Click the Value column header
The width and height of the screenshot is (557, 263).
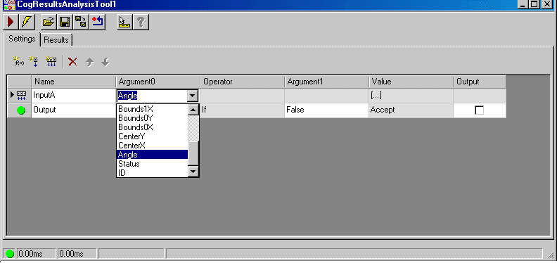[x=411, y=82]
